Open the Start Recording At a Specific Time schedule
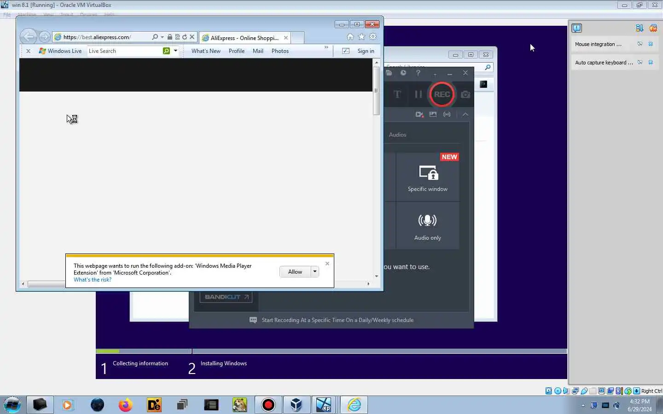Image resolution: width=663 pixels, height=414 pixels. tap(337, 320)
